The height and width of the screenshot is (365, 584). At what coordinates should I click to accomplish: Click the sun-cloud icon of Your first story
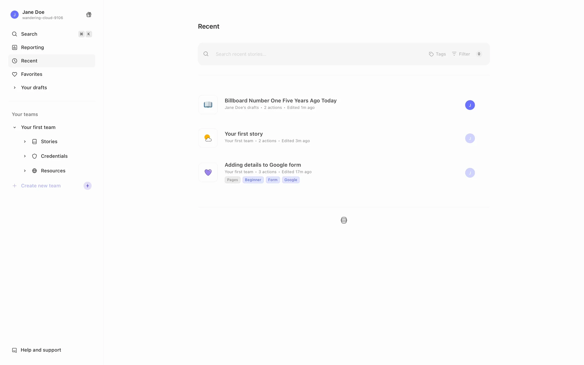tap(208, 138)
